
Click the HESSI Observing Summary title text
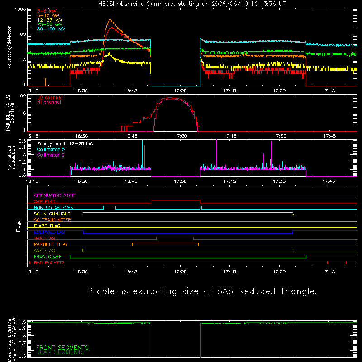191,4
